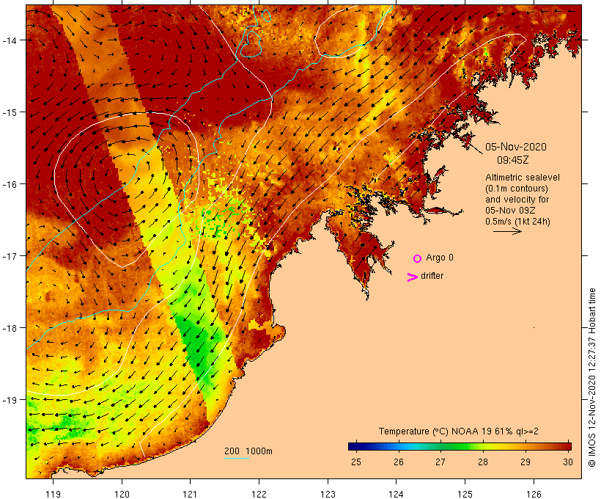Click the "Altimetric sealevel" text line
The image size is (601, 499).
tap(523, 178)
